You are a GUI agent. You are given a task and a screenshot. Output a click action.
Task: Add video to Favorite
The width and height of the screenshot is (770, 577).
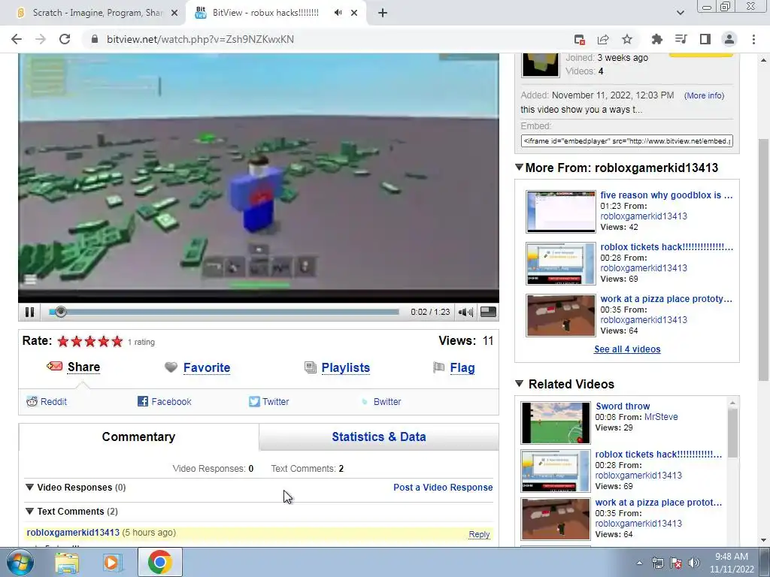point(207,367)
